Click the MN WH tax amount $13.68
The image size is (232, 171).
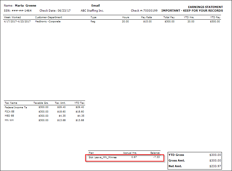(61, 120)
